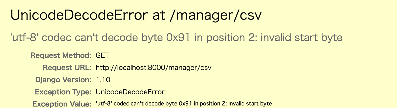The width and height of the screenshot is (397, 108).
Task: Click the "Request URL:" label
Action: coord(67,68)
